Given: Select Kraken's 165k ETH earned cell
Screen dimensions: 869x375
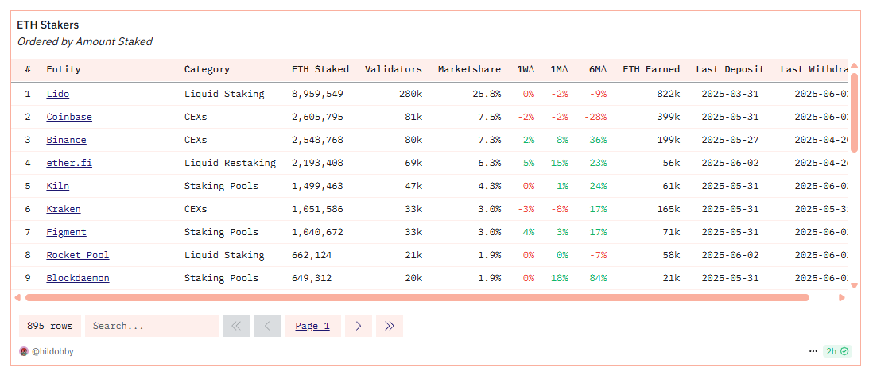Looking at the screenshot, I should point(669,210).
